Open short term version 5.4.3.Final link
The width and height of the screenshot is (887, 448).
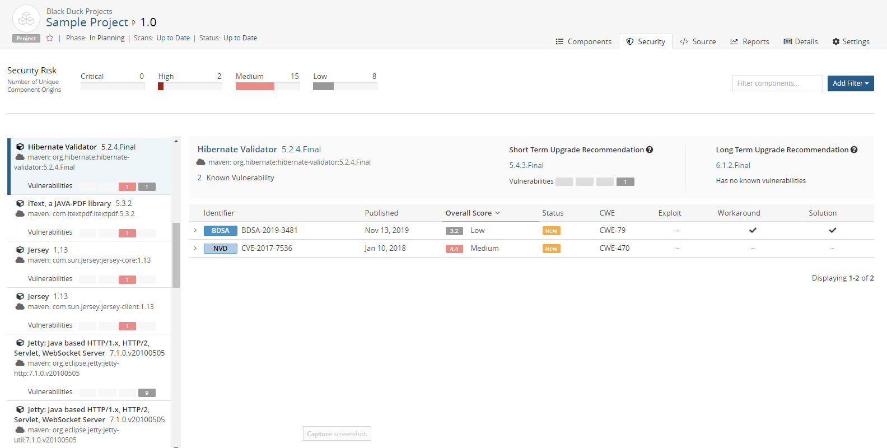click(526, 165)
